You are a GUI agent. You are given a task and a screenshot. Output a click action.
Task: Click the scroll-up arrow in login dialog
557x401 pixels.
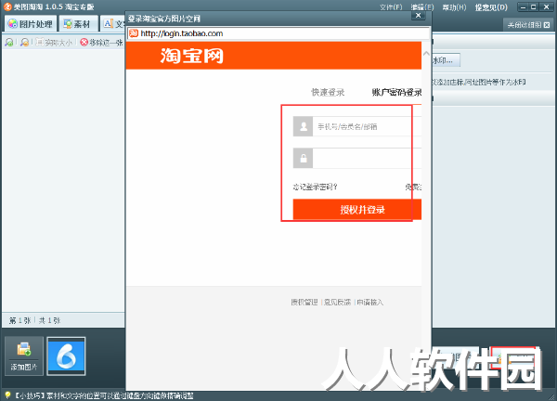point(426,54)
